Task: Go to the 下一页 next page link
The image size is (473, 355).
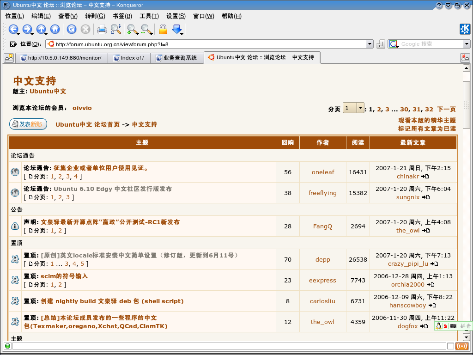Action: [447, 109]
